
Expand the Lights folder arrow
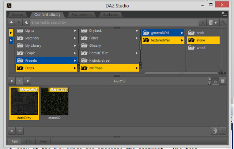[75, 31]
